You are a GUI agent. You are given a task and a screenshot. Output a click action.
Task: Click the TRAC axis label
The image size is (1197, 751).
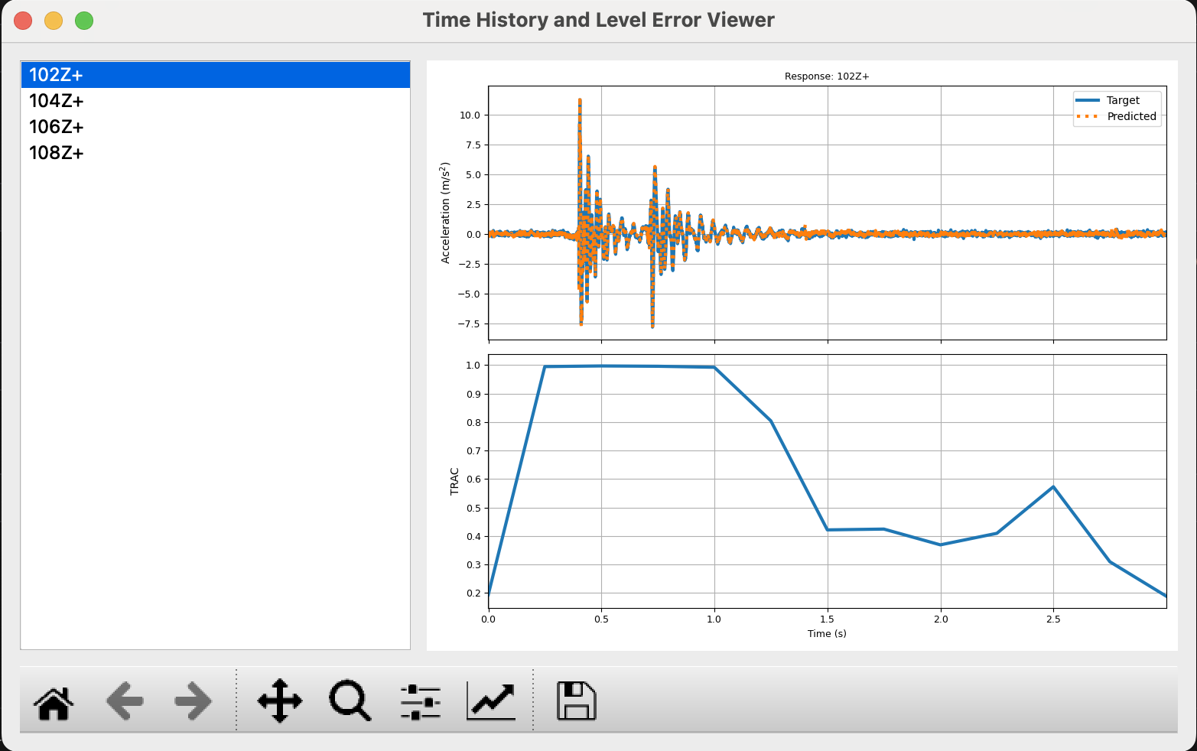454,482
